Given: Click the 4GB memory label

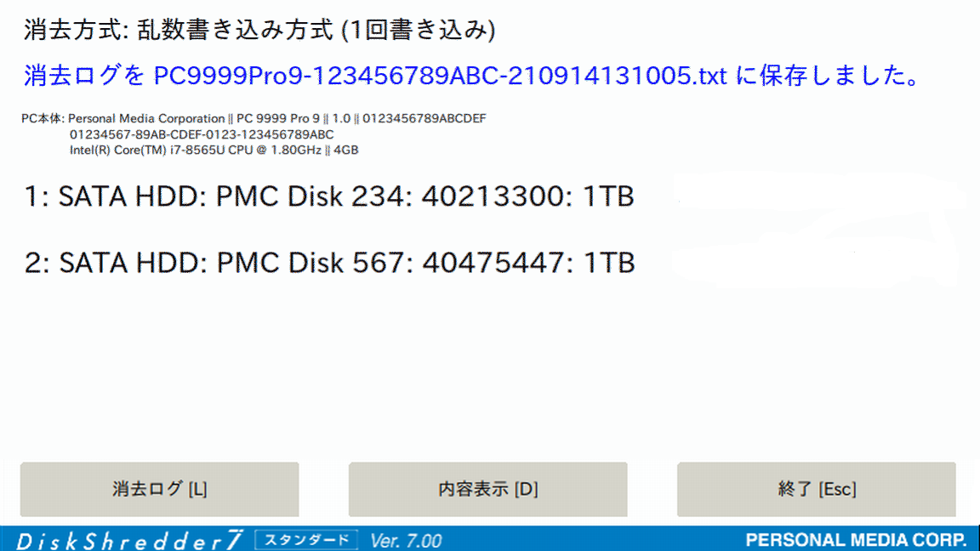Looking at the screenshot, I should (346, 150).
